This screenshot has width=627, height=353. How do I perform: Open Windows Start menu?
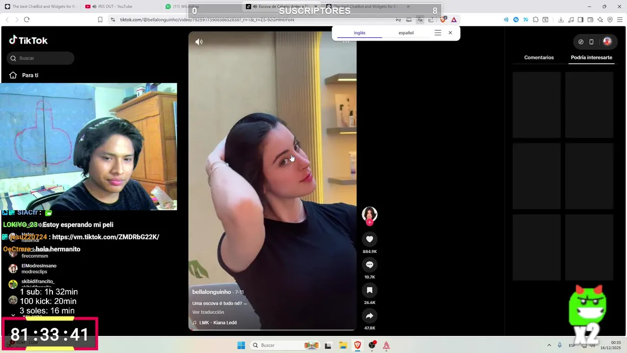(x=241, y=345)
